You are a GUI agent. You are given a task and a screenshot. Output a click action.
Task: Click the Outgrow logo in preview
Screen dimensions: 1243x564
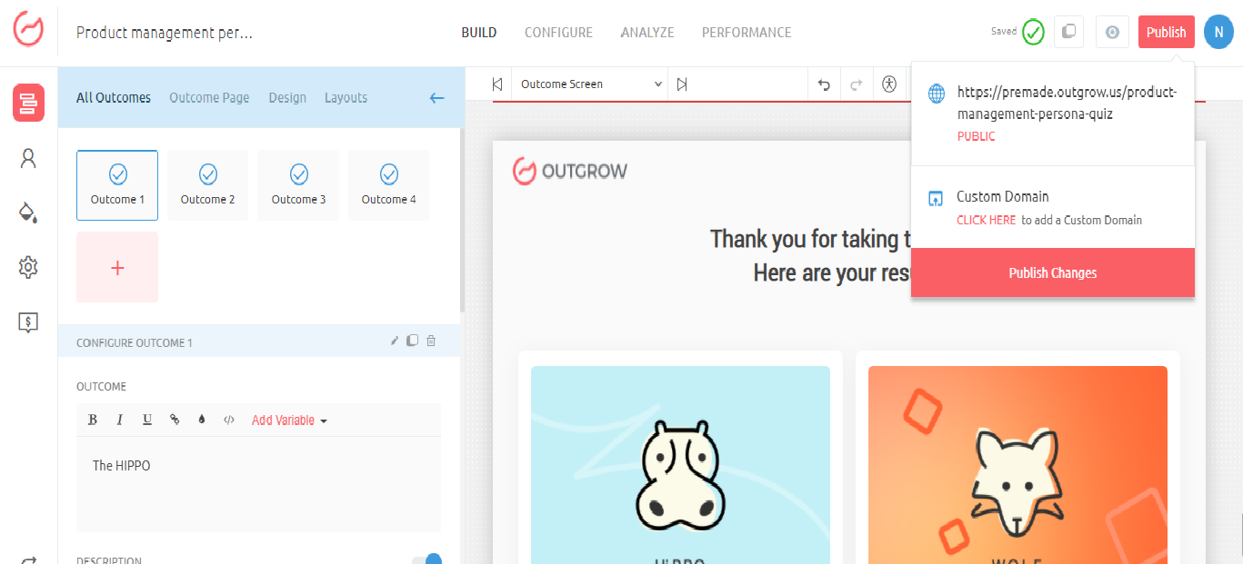click(x=570, y=171)
